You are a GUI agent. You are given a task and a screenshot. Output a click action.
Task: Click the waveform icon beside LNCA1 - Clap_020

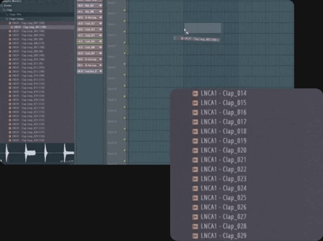195,151
